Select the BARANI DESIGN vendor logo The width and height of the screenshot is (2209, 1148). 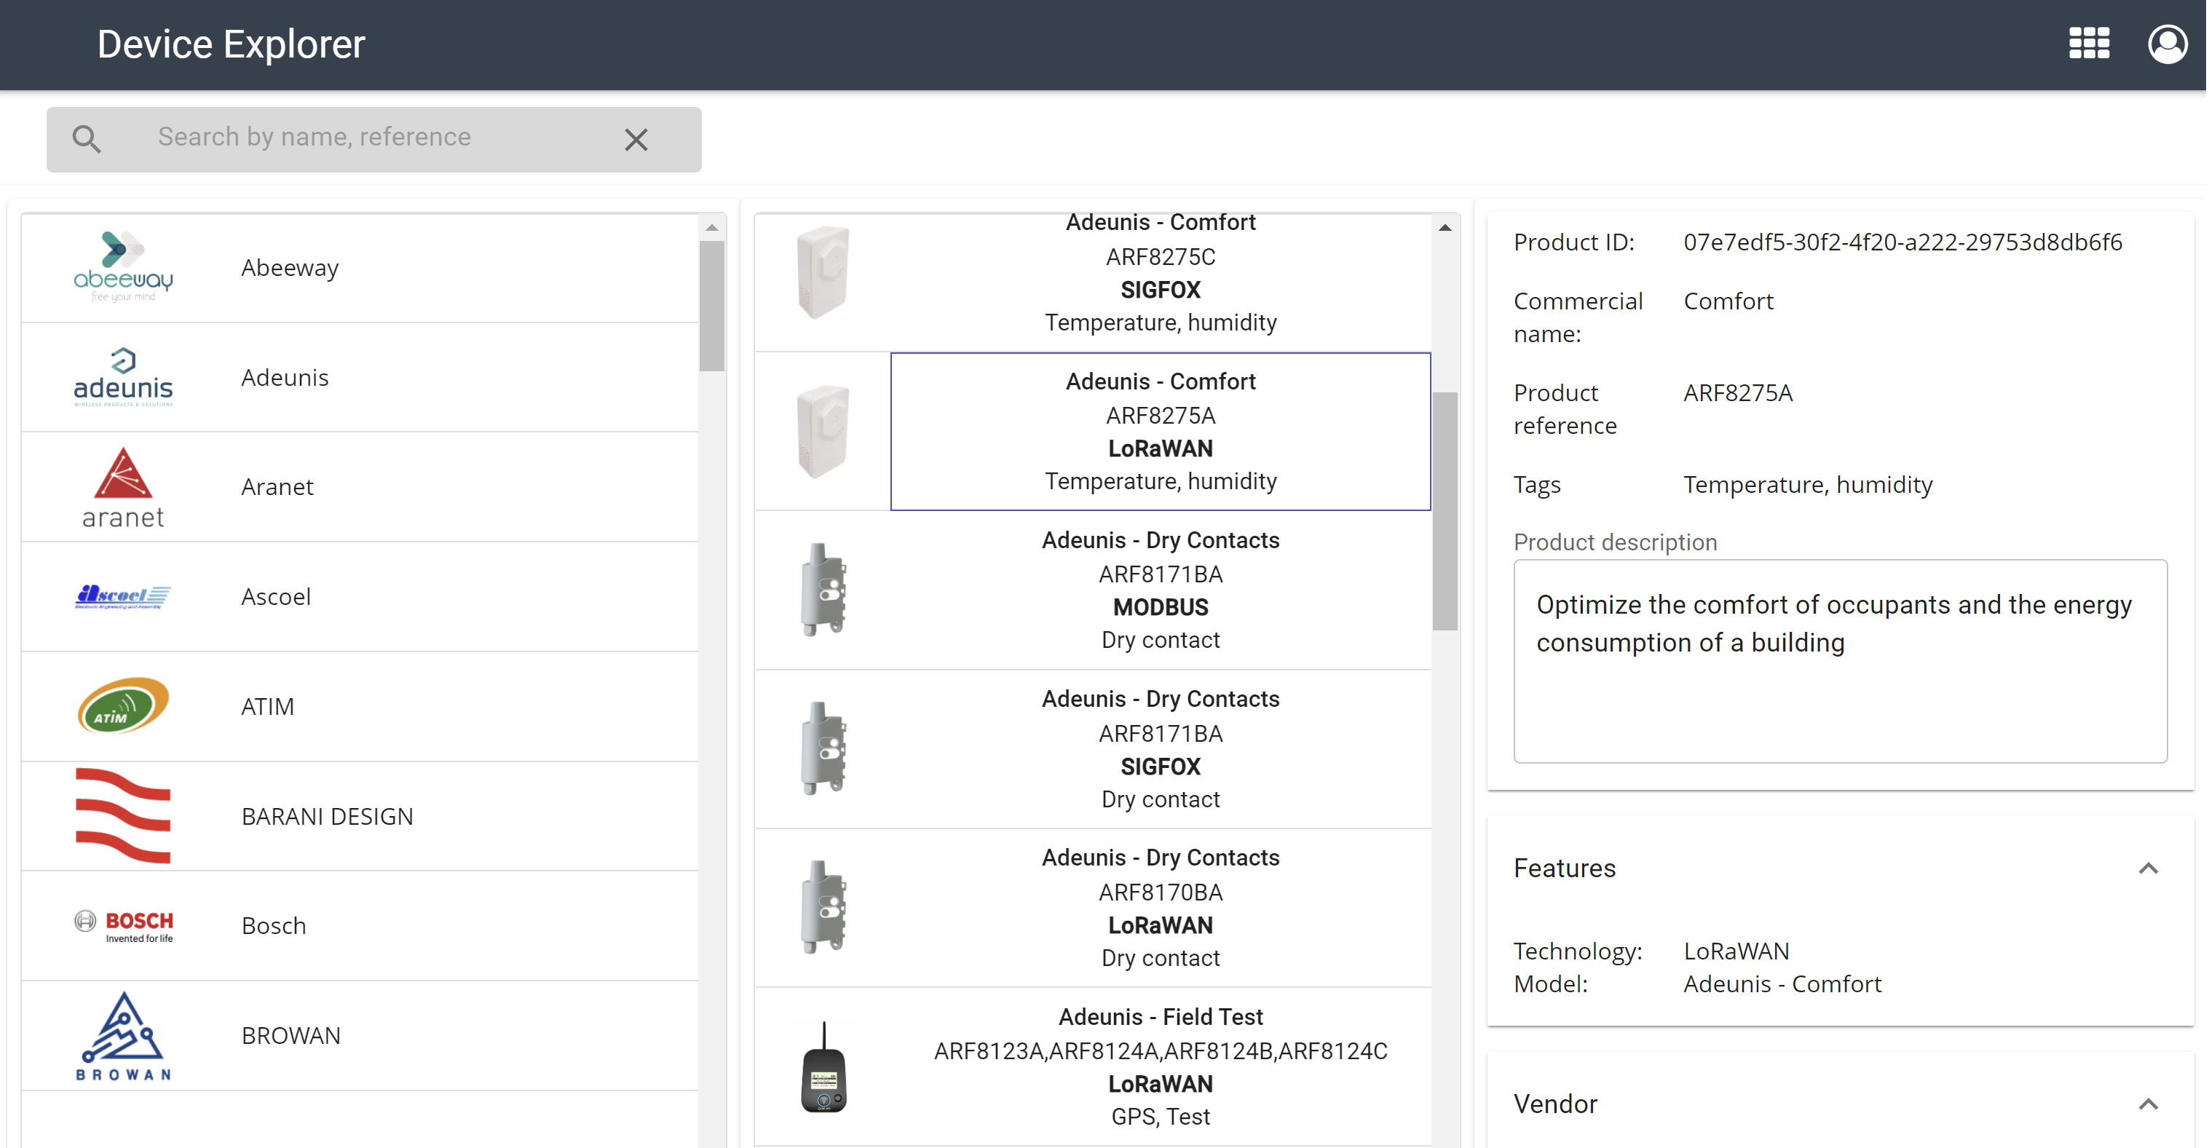tap(122, 815)
